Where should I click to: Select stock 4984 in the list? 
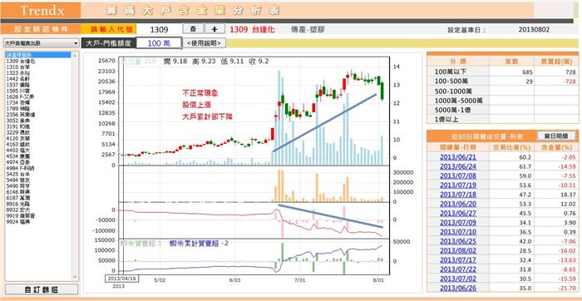click(21, 168)
